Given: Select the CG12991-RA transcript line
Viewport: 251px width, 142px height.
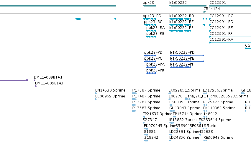Looking at the screenshot, I should point(230,43).
